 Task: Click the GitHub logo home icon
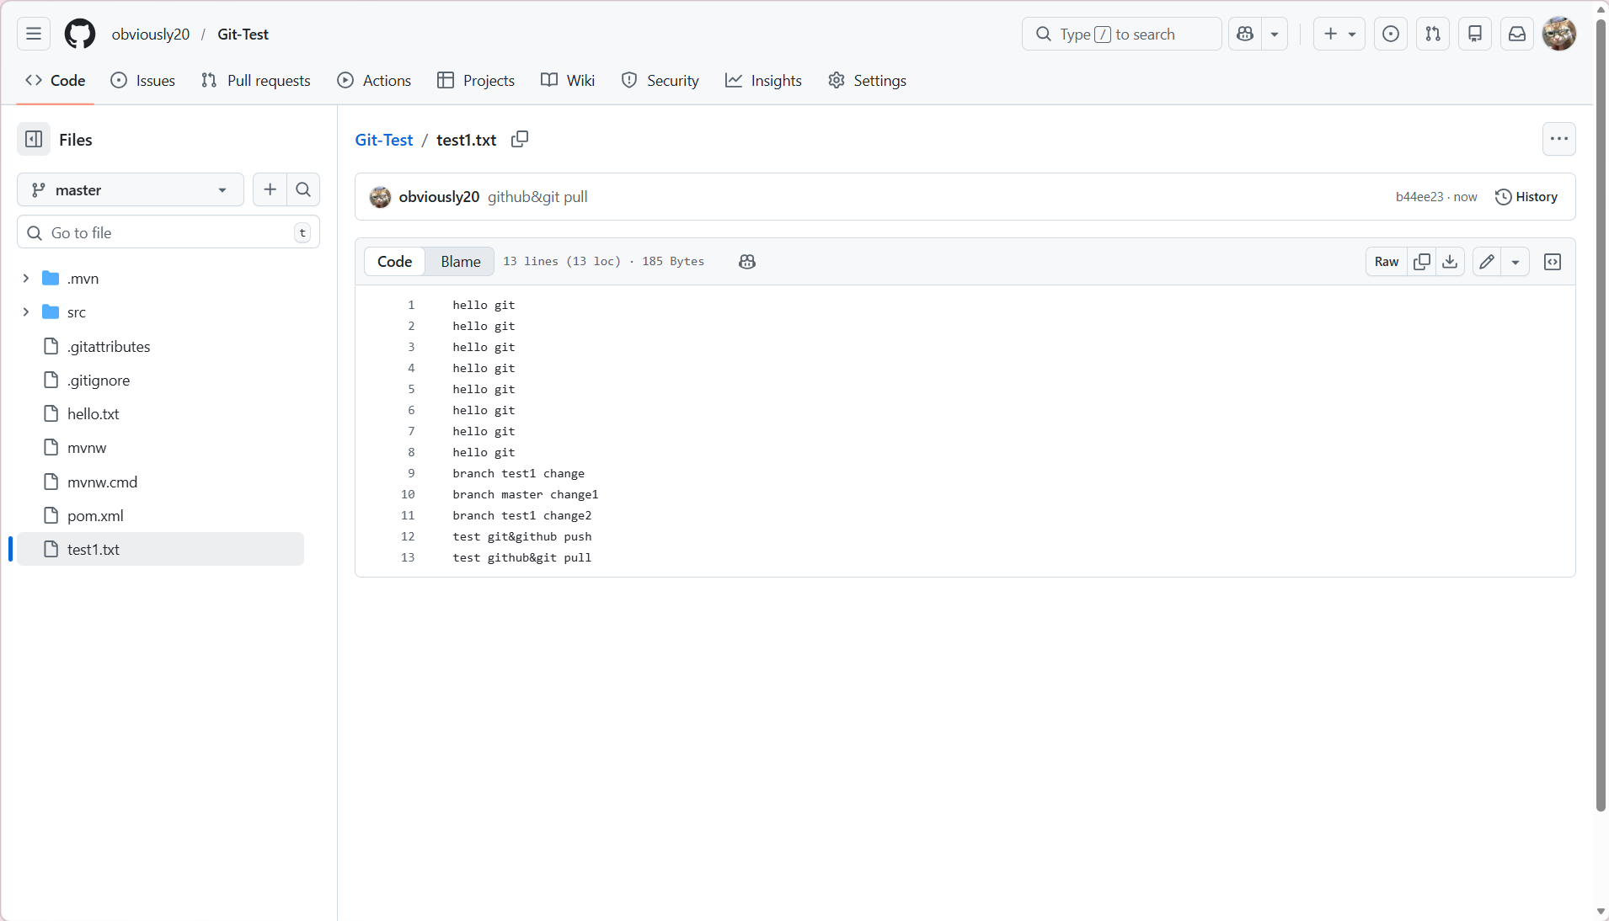pyautogui.click(x=80, y=34)
